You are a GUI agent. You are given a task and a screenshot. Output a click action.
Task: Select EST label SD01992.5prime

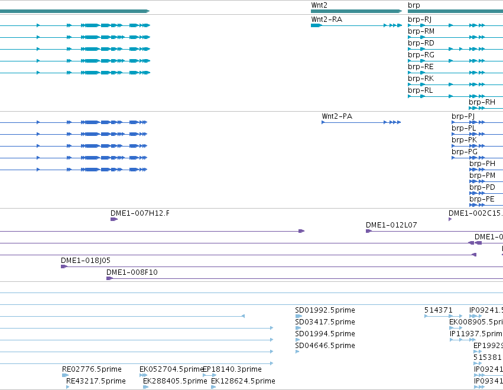325,310
